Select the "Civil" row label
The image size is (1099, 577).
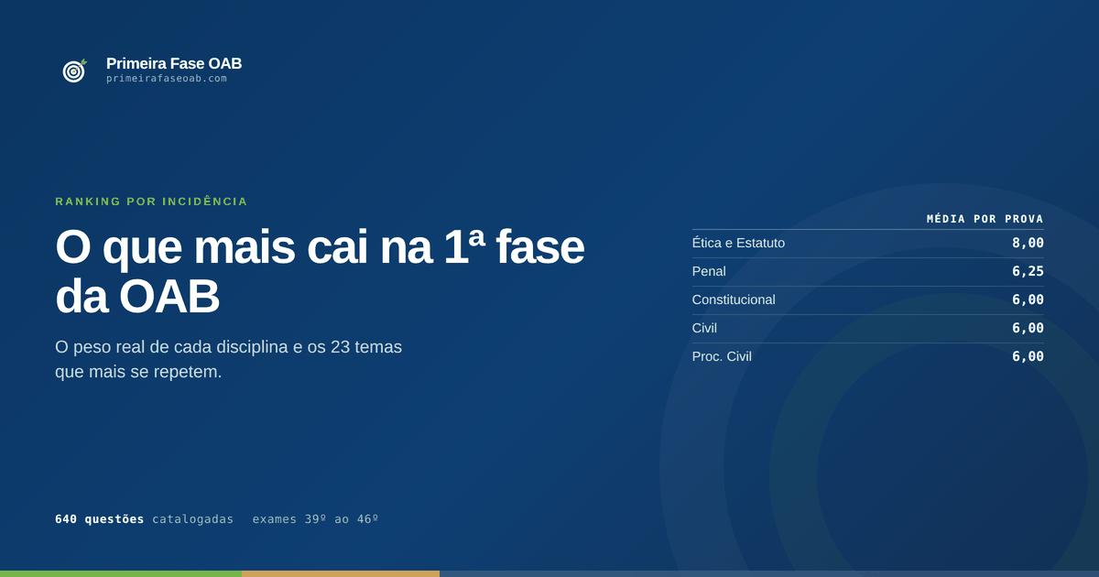click(704, 328)
